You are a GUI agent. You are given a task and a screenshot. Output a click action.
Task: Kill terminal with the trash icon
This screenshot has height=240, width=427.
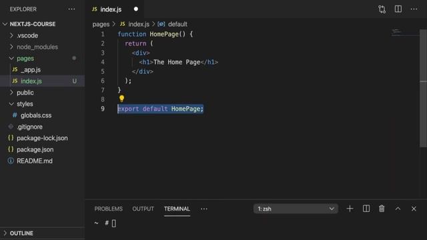tap(382, 209)
